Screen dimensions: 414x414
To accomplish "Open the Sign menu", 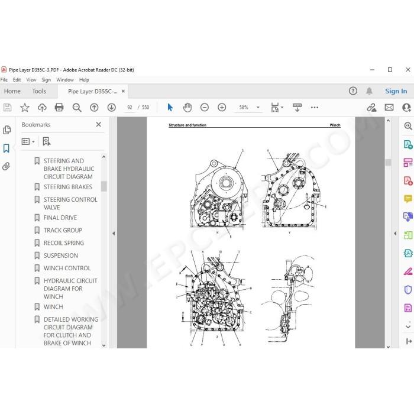I will click(46, 80).
